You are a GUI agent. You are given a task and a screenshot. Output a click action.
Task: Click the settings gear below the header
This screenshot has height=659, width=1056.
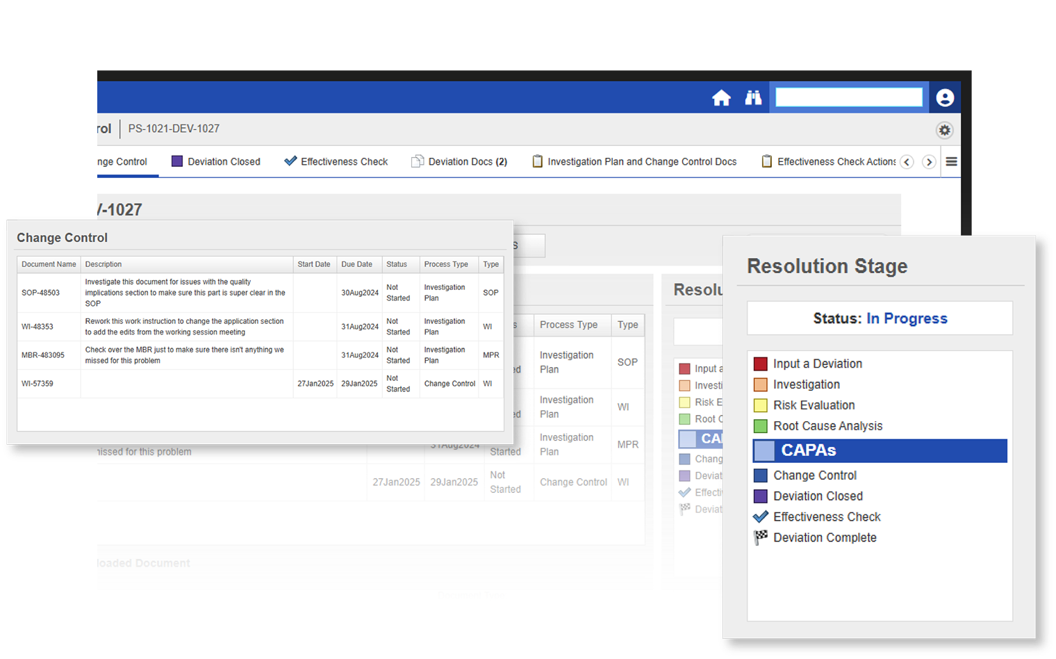(x=944, y=130)
